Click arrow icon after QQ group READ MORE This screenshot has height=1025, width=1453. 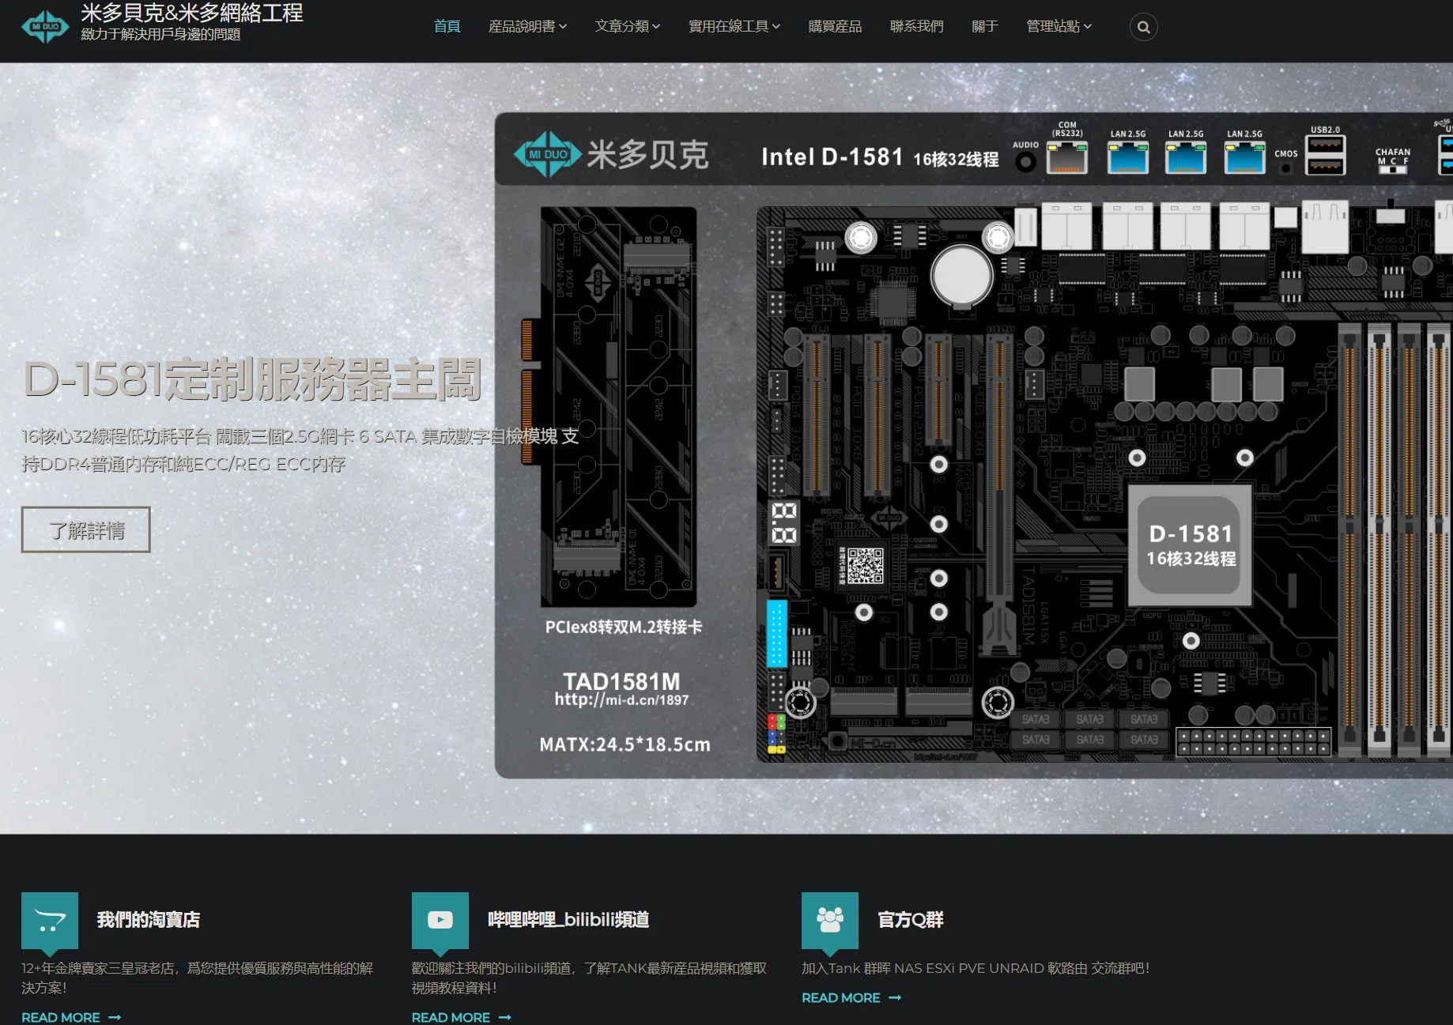tap(895, 998)
